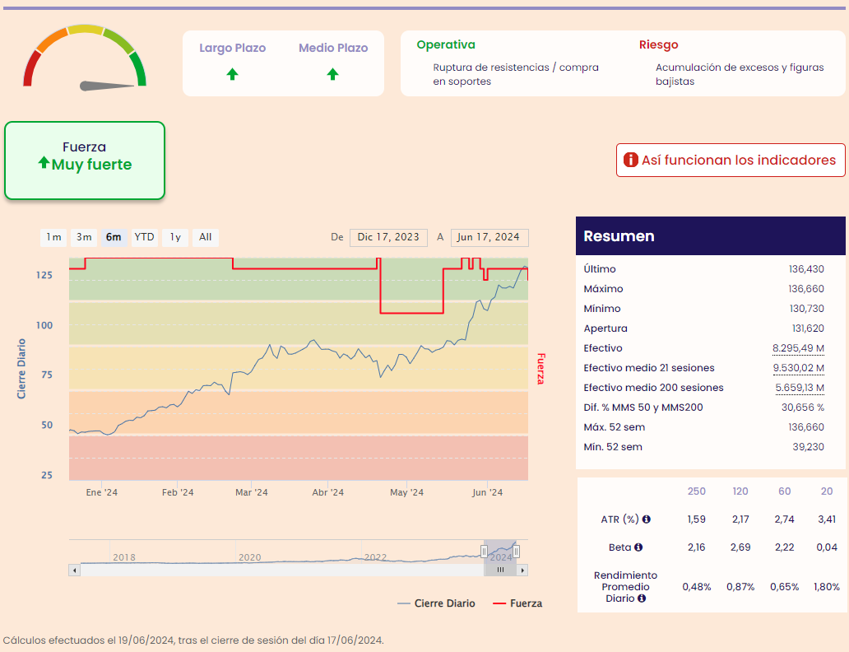Click the red Fuerza axis title
This screenshot has width=849, height=652.
point(540,369)
